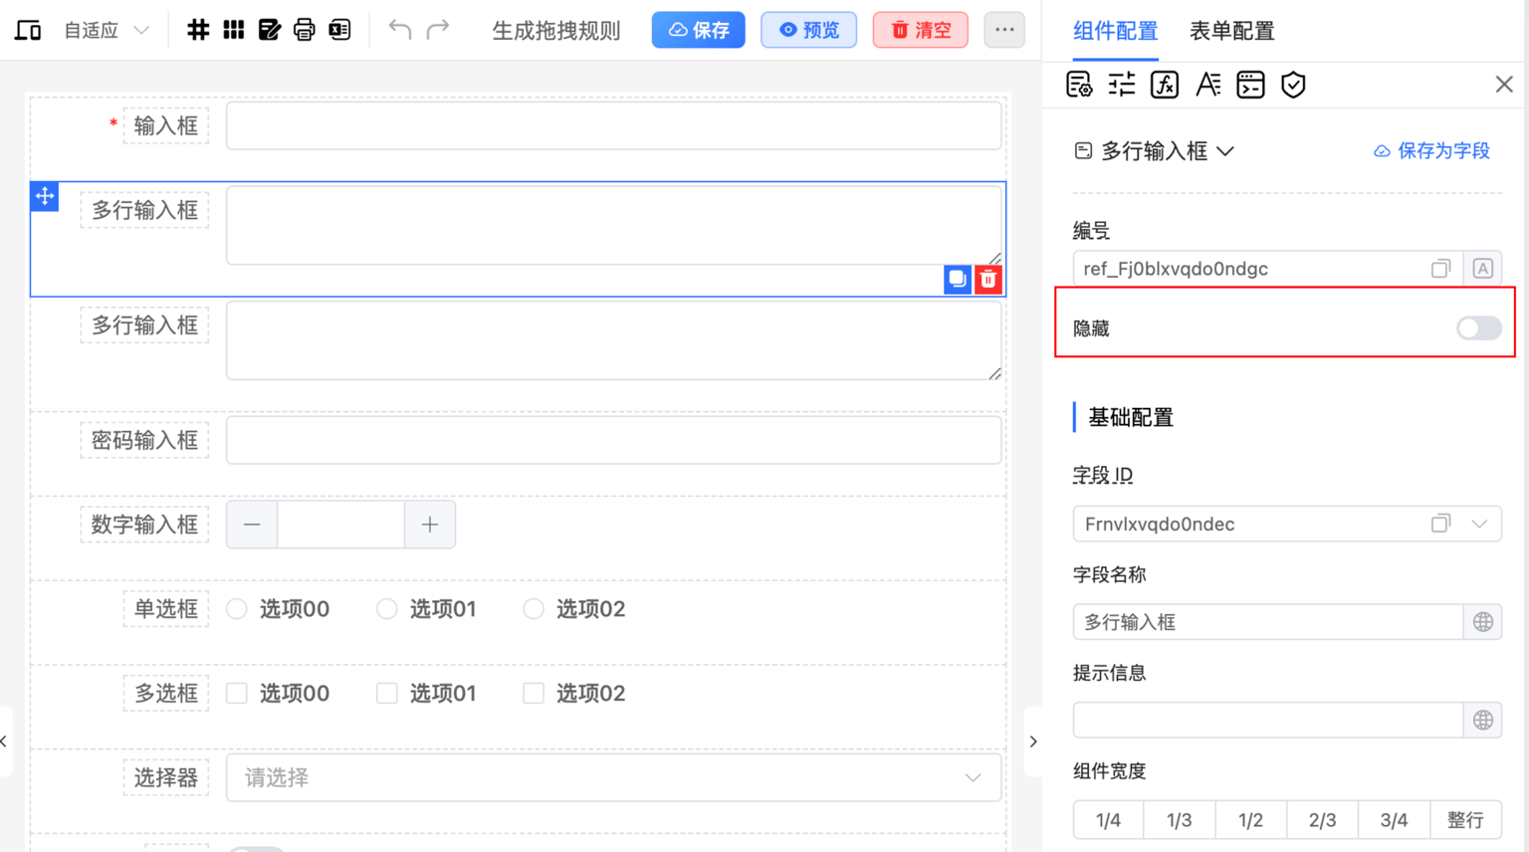Image resolution: width=1529 pixels, height=852 pixels.
Task: Switch to the 组件配置 tab
Action: coord(1115,31)
